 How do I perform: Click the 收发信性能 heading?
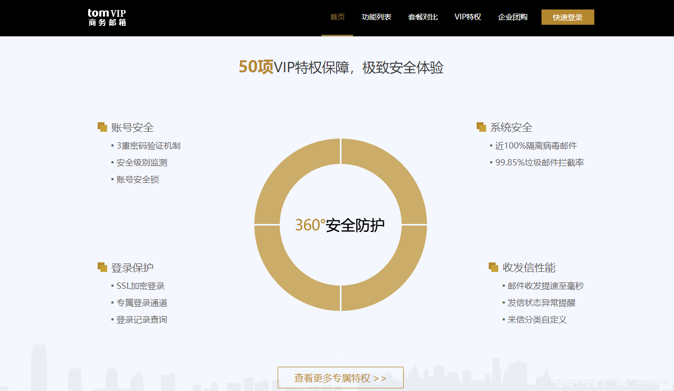(529, 268)
